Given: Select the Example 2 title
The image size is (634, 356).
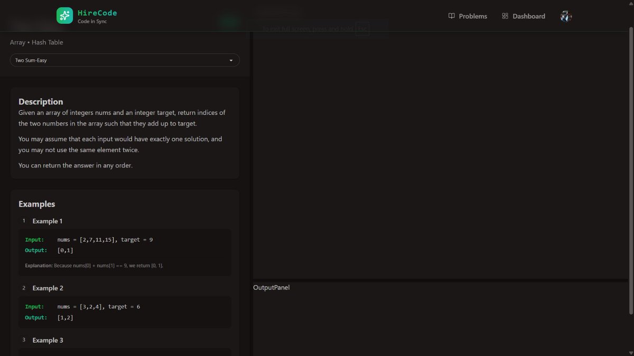Looking at the screenshot, I should 48,288.
